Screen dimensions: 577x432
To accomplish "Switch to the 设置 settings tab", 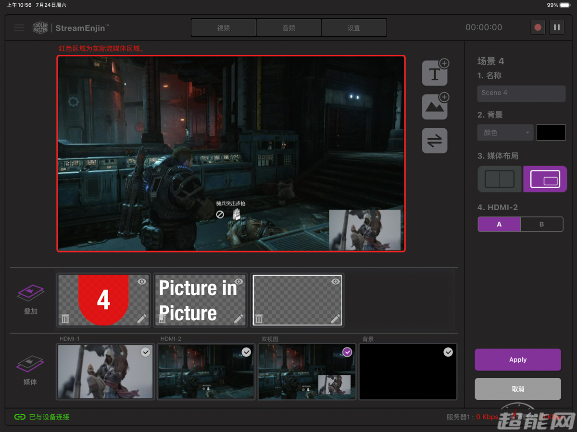I will click(354, 28).
